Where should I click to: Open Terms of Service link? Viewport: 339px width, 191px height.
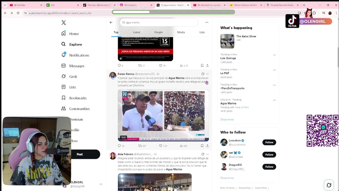pos(227,188)
